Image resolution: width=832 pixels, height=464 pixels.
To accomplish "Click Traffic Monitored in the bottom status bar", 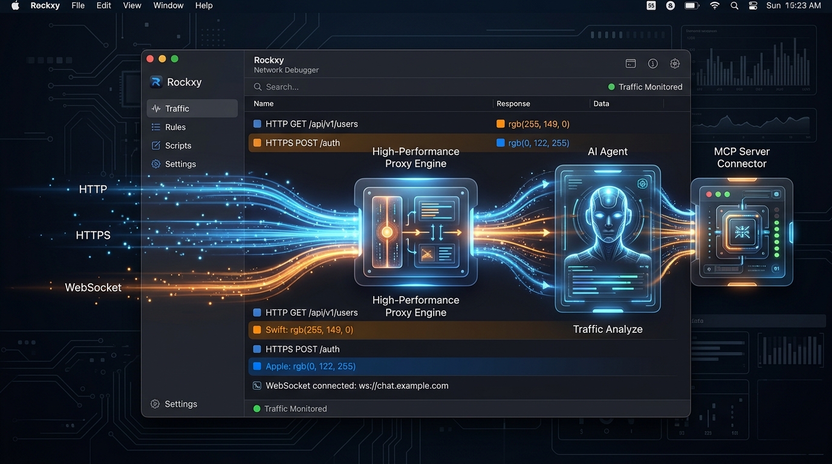I will click(290, 409).
